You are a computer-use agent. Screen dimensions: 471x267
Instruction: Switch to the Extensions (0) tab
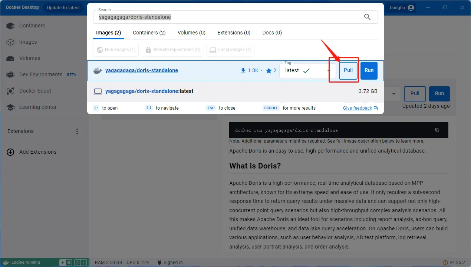[x=234, y=33]
